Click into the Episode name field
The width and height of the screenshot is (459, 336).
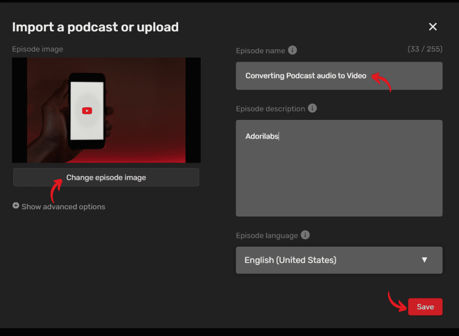pos(339,76)
